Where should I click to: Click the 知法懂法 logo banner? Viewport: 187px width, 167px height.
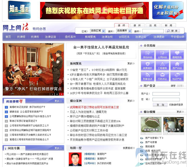tap(19, 10)
